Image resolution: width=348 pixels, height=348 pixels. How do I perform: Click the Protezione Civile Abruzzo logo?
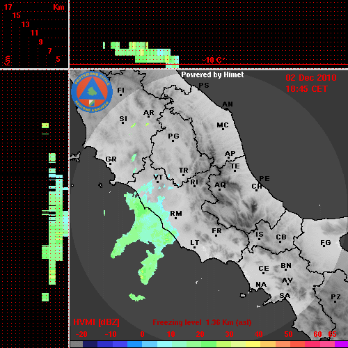pos(92,92)
